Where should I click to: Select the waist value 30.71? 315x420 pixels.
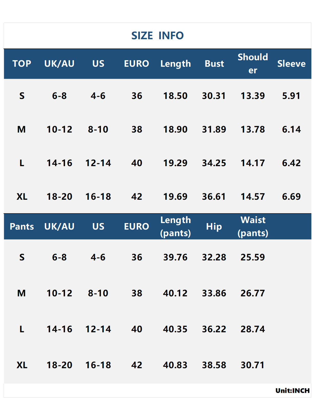[253, 365]
